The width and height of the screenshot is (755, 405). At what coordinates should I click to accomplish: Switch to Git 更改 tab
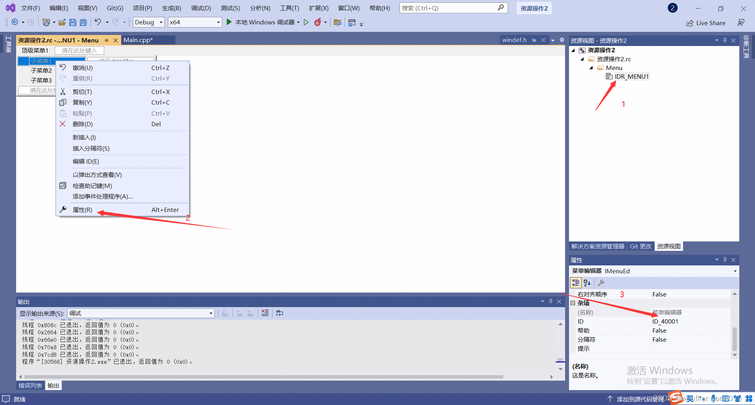point(641,246)
